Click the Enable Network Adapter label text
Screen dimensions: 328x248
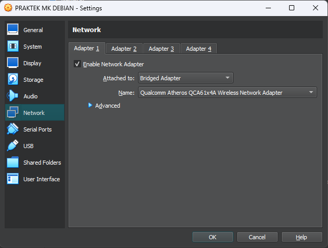coord(113,64)
